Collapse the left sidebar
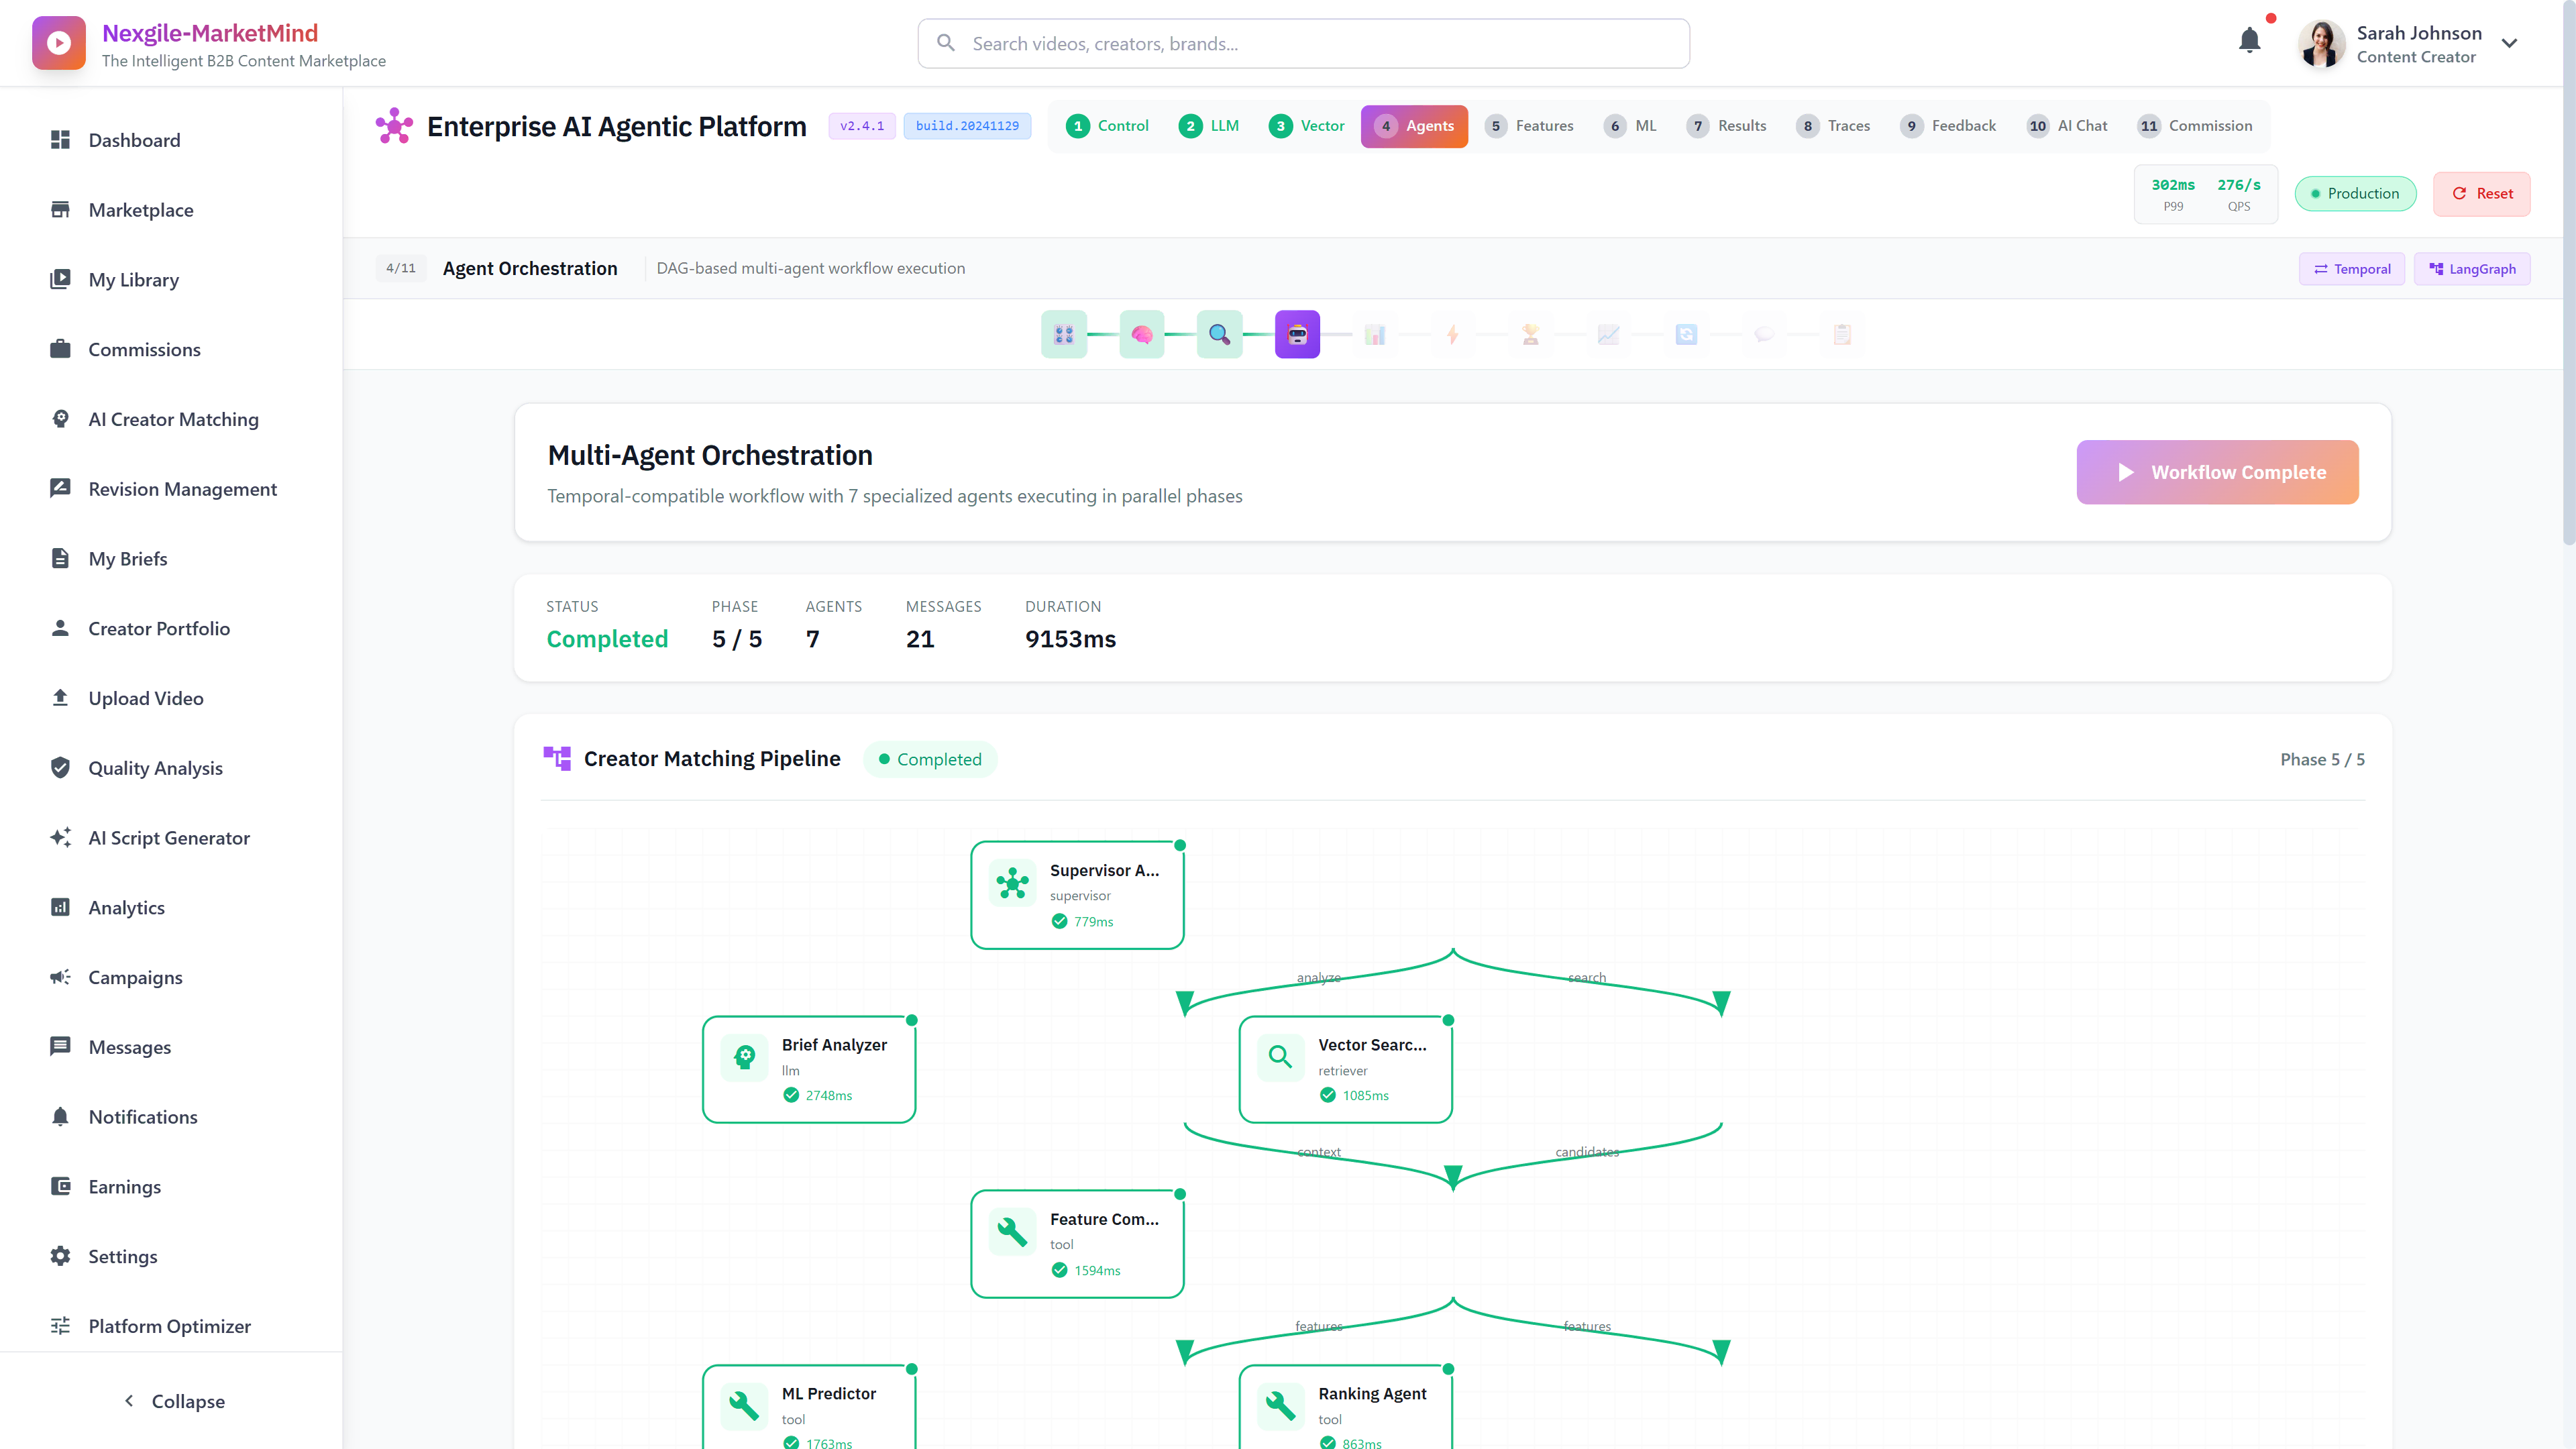 pyautogui.click(x=173, y=1400)
